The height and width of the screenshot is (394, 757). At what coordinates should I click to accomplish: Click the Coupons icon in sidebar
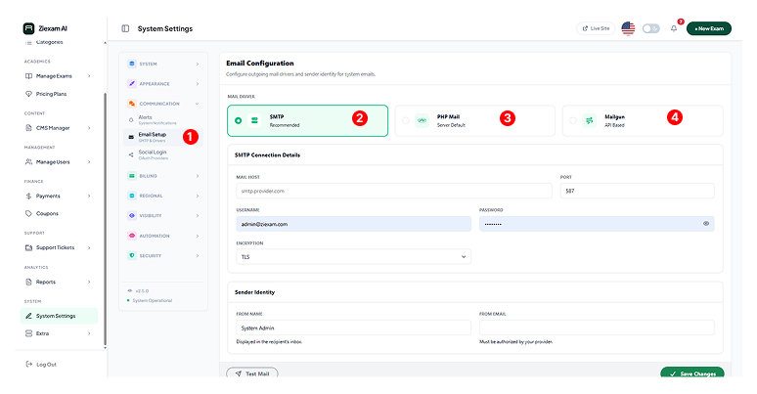coord(27,213)
